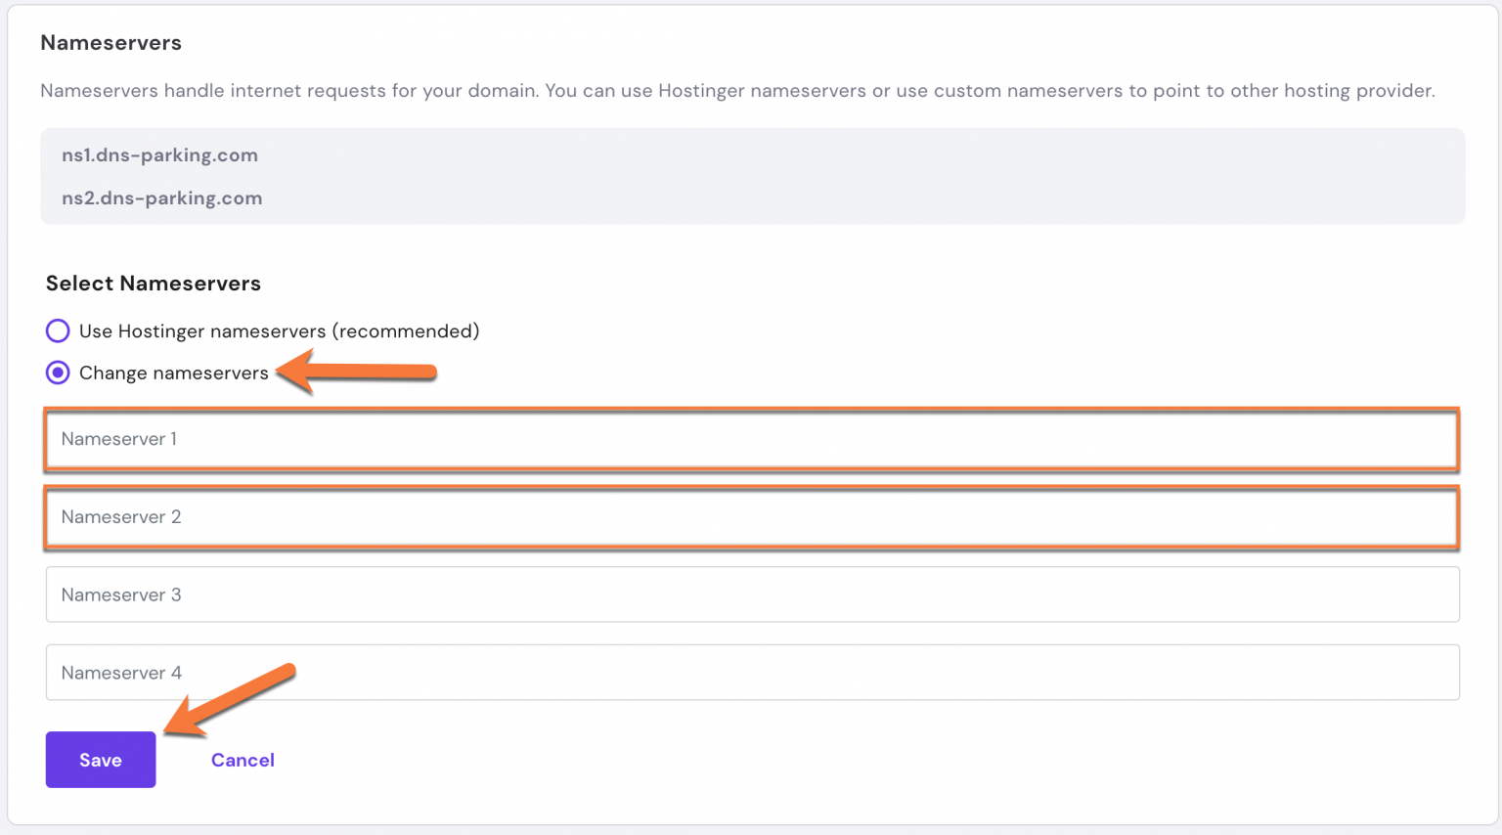Click the Select Nameservers label
Screen dimensions: 1502x835
tap(153, 283)
